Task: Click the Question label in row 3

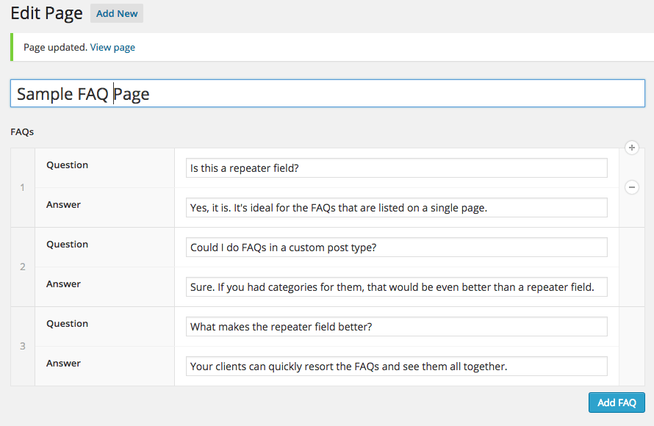Action: (x=67, y=323)
